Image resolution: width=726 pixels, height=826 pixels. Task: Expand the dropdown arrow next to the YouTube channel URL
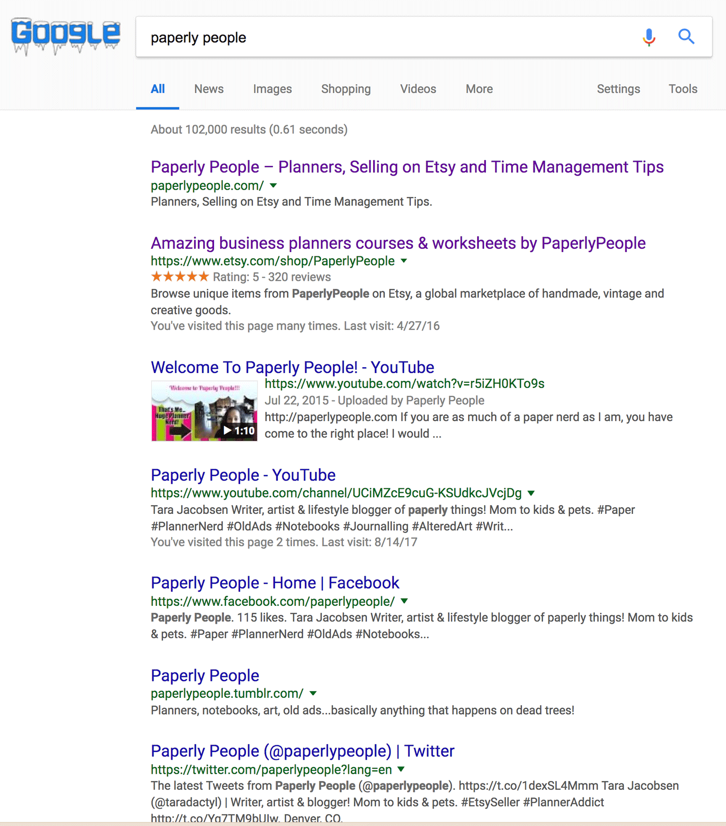pyautogui.click(x=531, y=494)
